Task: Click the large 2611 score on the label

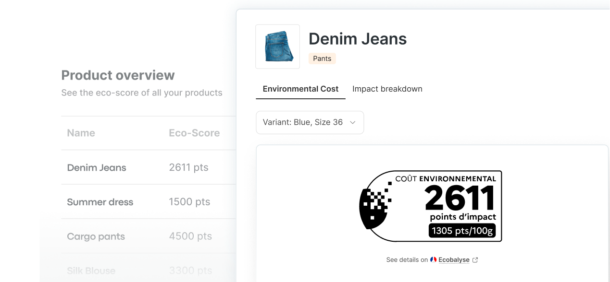Action: point(460,198)
